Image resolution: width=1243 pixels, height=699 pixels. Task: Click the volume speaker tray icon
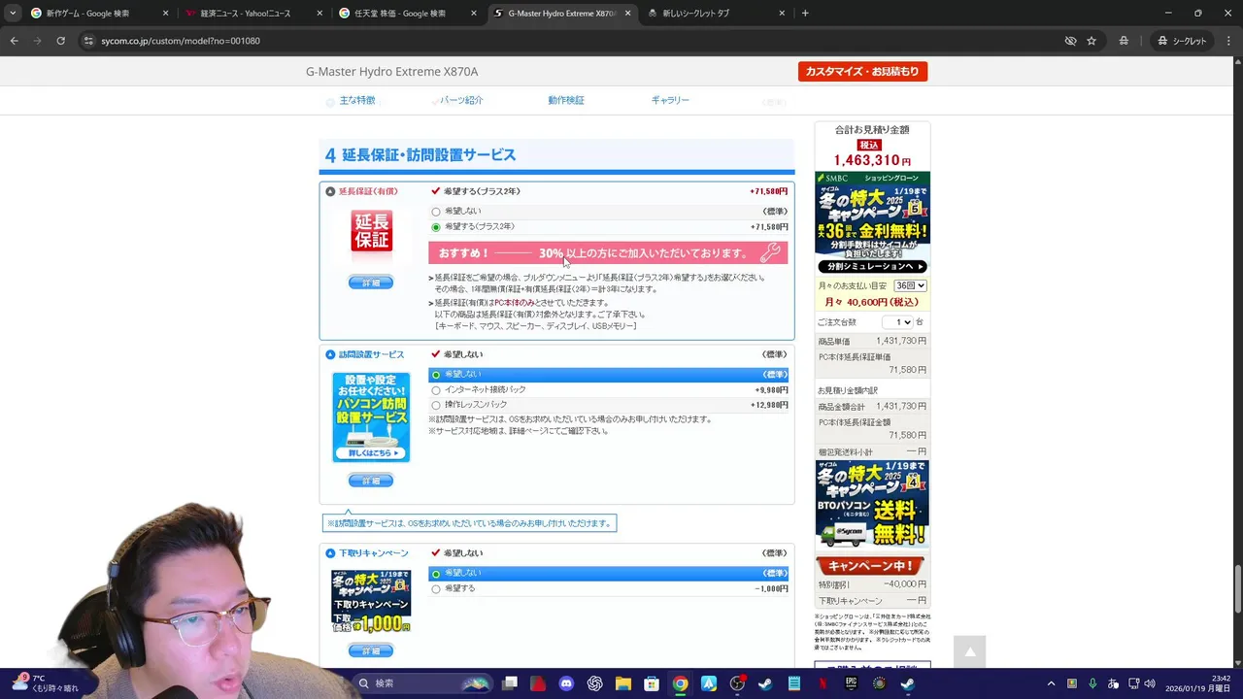pos(1150,683)
